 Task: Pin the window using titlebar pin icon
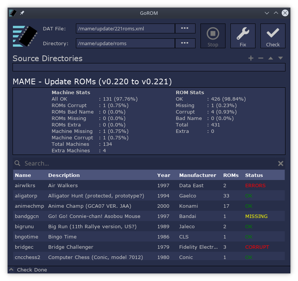[22, 13]
